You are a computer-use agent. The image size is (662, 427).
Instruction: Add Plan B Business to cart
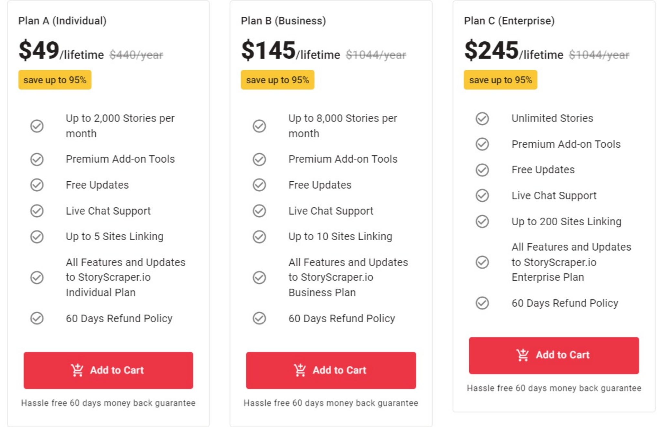pyautogui.click(x=331, y=370)
